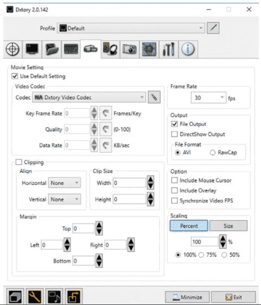Click the movie and music note icon
The width and height of the screenshot is (261, 305).
54,297
